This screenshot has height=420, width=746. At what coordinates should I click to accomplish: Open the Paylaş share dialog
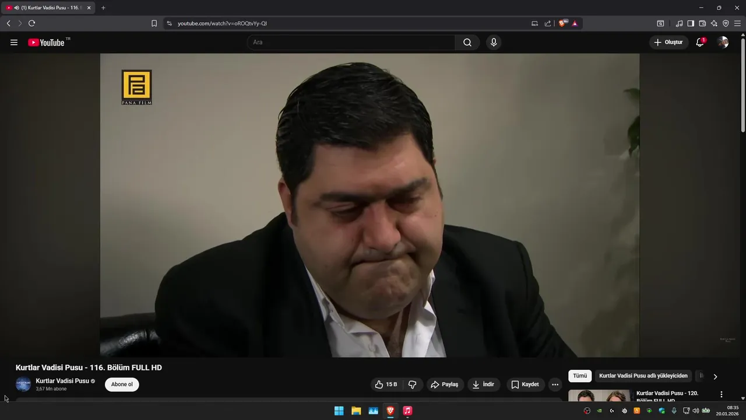(x=445, y=384)
